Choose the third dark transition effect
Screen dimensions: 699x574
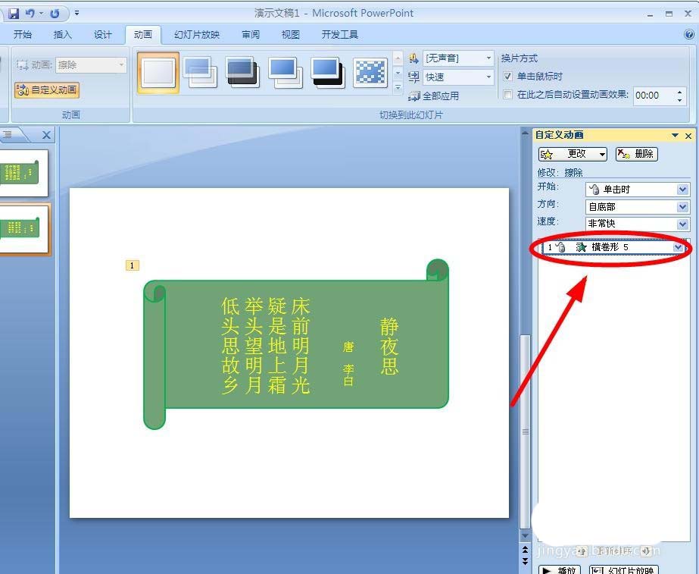[x=242, y=72]
